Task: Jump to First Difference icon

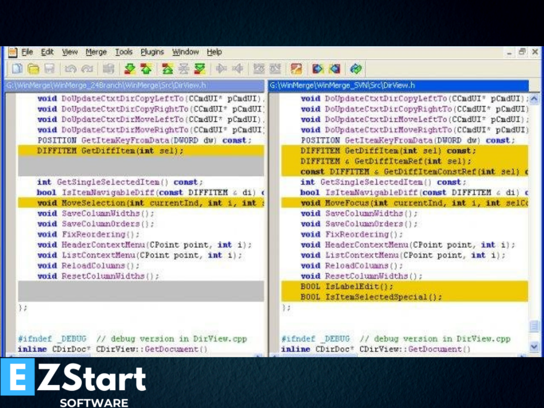Action: click(x=167, y=69)
